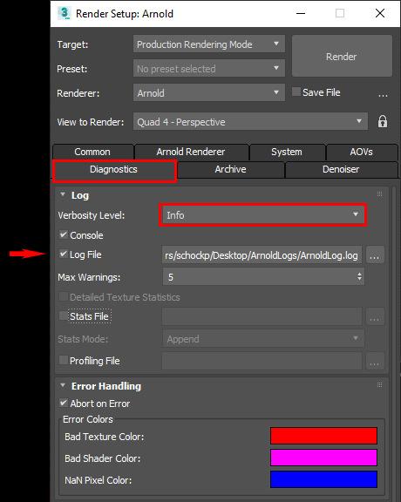Click the Log File browse ellipsis button
Screen dimensions: 401x502
tap(375, 255)
